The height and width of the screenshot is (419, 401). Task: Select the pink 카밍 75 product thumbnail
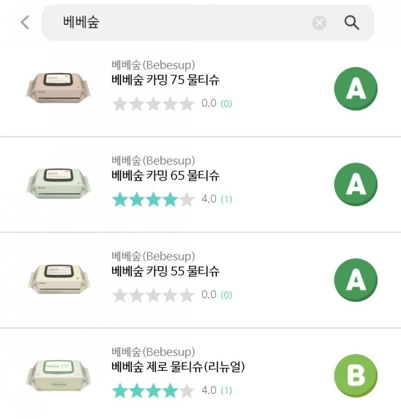tap(58, 88)
